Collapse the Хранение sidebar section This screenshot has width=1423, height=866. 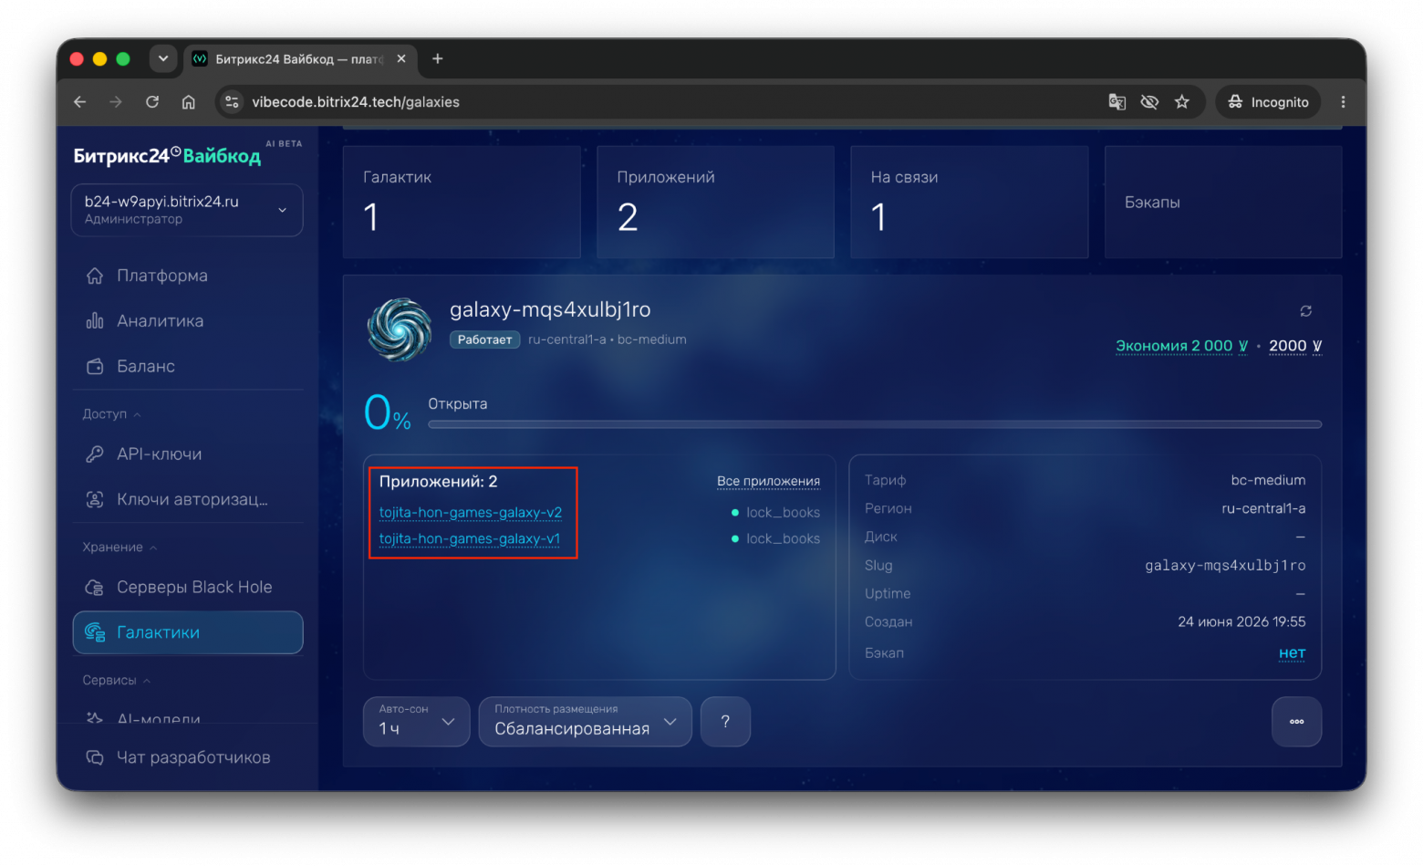[119, 548]
